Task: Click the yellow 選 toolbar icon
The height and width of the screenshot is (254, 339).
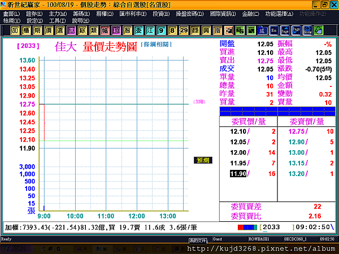Action: click(x=60, y=30)
